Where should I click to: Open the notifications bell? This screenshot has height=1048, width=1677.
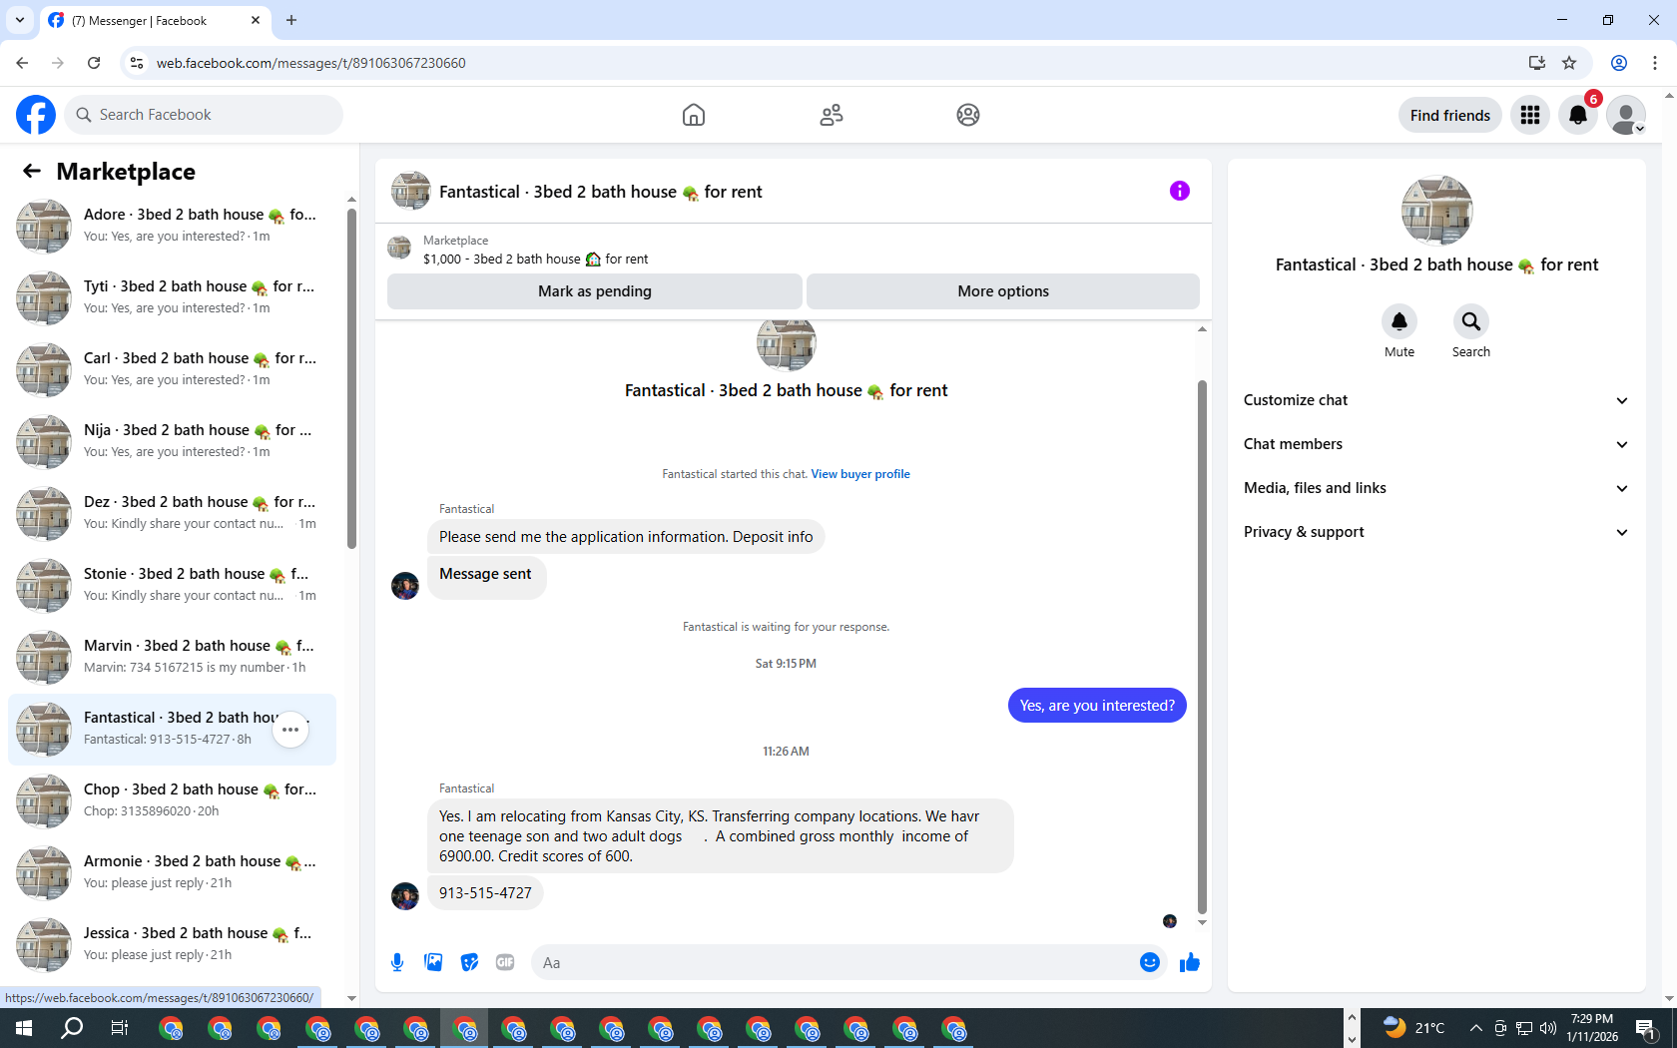pyautogui.click(x=1578, y=115)
